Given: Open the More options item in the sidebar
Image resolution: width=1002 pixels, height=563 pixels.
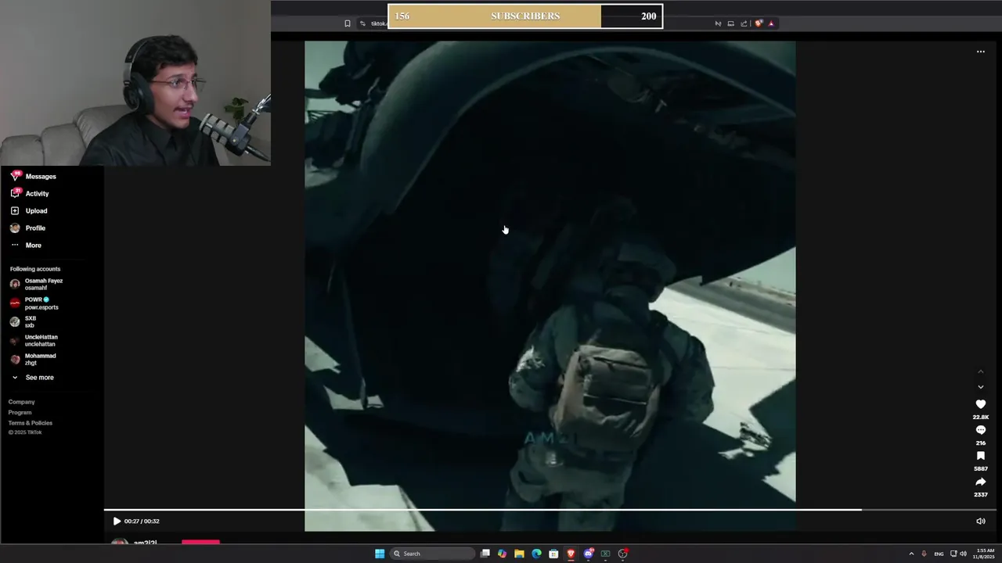Looking at the screenshot, I should tap(26, 246).
